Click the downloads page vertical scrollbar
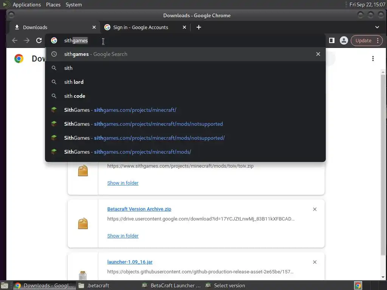Image resolution: width=387 pixels, height=290 pixels. point(383,165)
